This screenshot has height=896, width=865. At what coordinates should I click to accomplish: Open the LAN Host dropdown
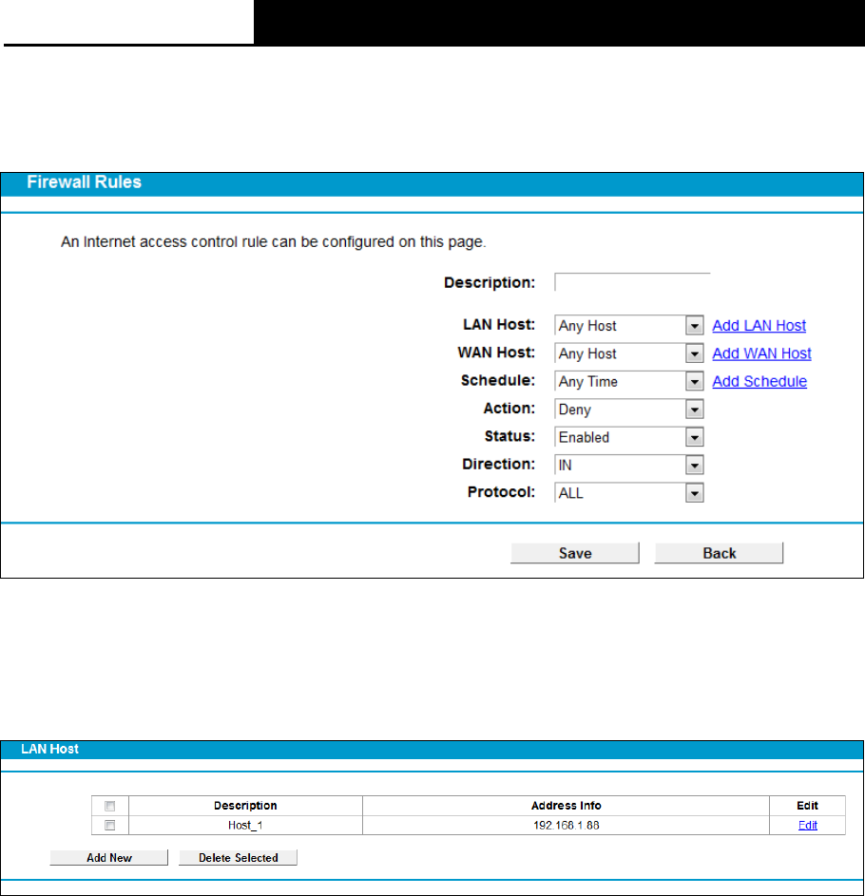click(x=629, y=326)
